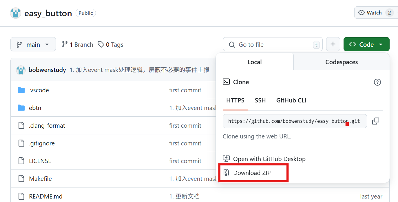Viewport: 398px width, 202px height.
Task: Select the HTTPS clone tab
Action: [235, 100]
